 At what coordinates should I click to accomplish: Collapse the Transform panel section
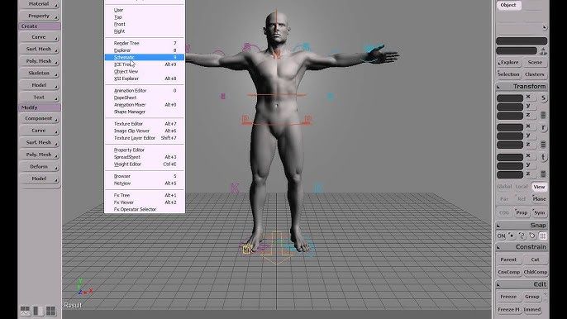pos(498,87)
